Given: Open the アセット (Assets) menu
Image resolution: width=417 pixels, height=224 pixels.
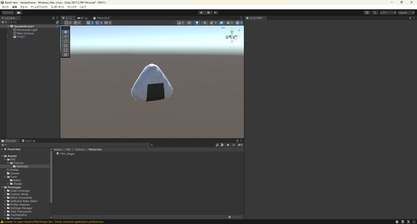Looking at the screenshot, I should point(24,7).
